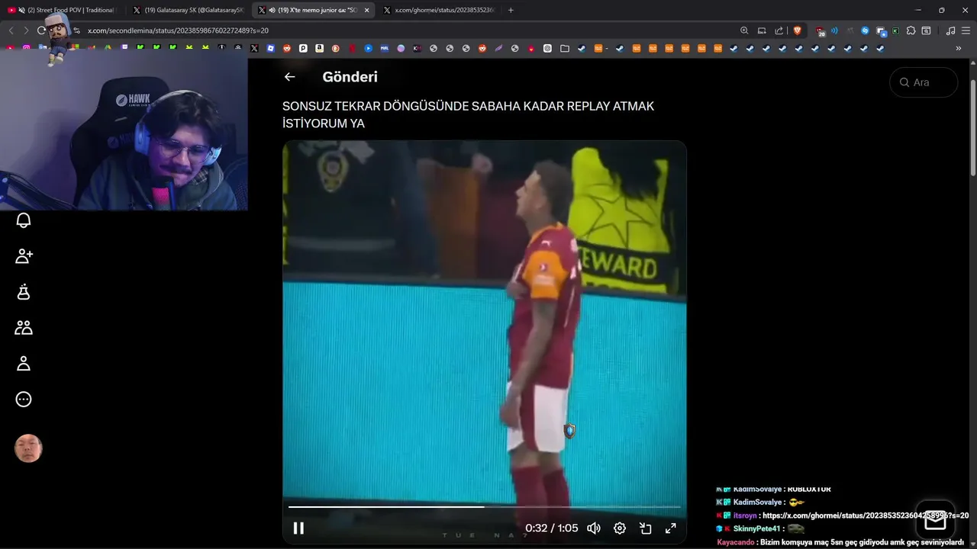This screenshot has width=977, height=549.
Task: Go back using the Gönderi back arrow
Action: 289,77
